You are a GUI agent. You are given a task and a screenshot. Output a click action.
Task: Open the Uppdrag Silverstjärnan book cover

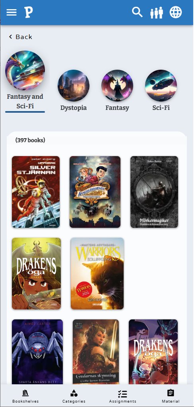click(x=36, y=192)
